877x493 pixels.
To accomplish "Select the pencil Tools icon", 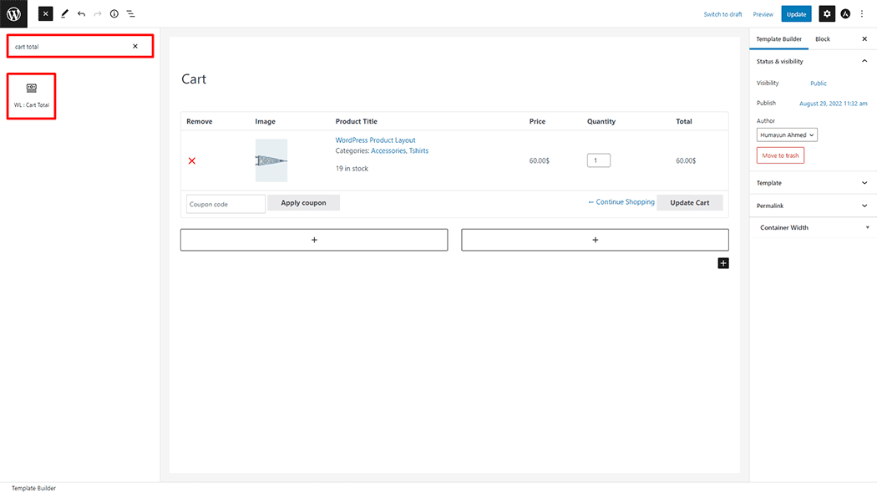I will [x=64, y=14].
